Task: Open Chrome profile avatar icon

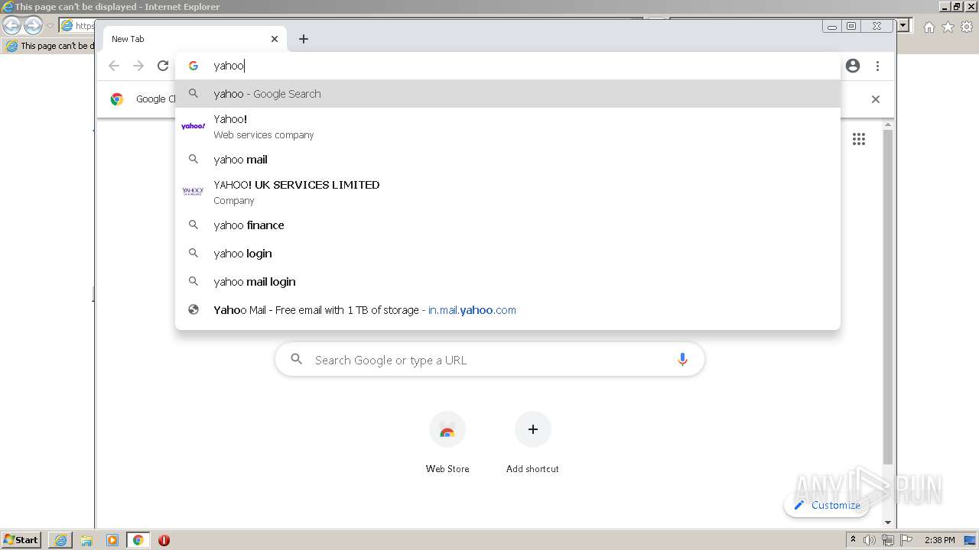Action: [x=853, y=66]
